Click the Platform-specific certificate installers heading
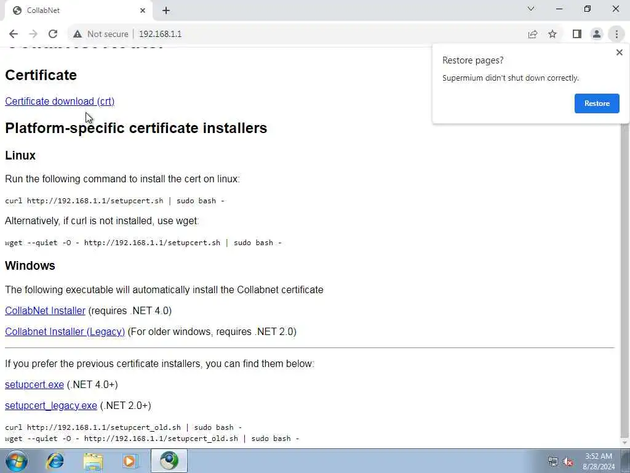Screen dimensions: 630x473 click(x=136, y=128)
